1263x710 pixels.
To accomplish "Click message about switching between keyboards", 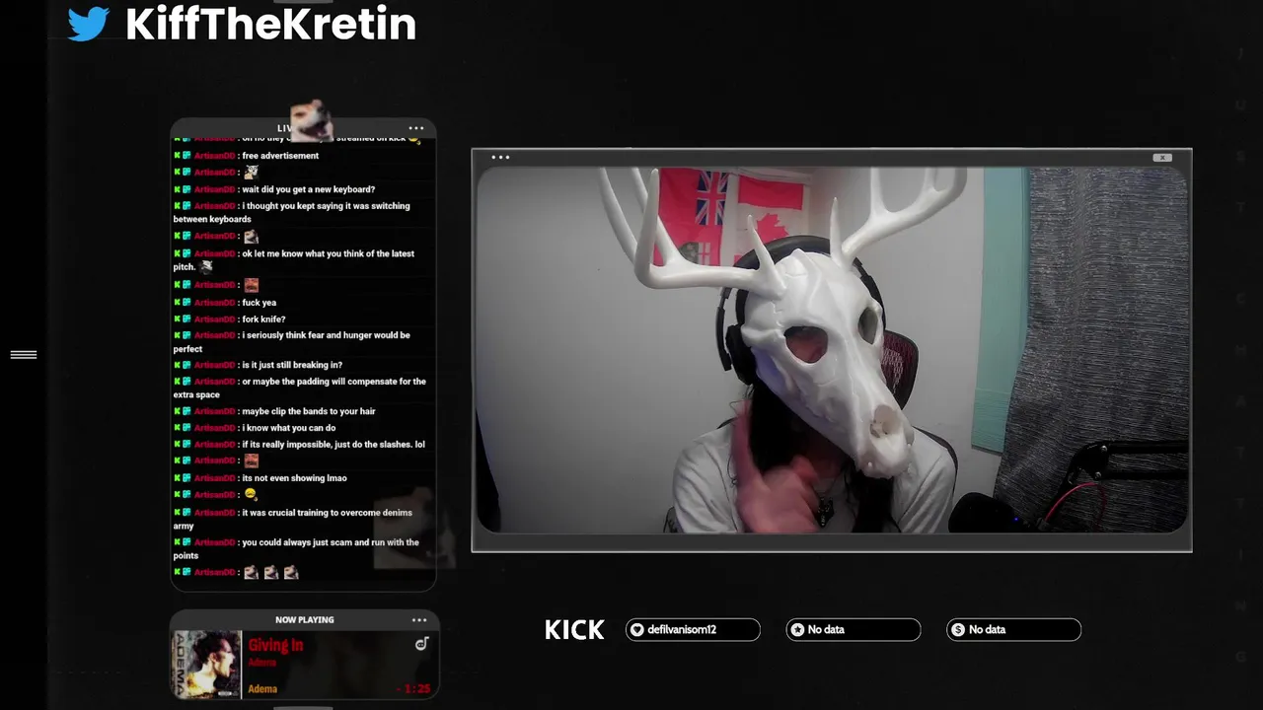I will (x=291, y=213).
